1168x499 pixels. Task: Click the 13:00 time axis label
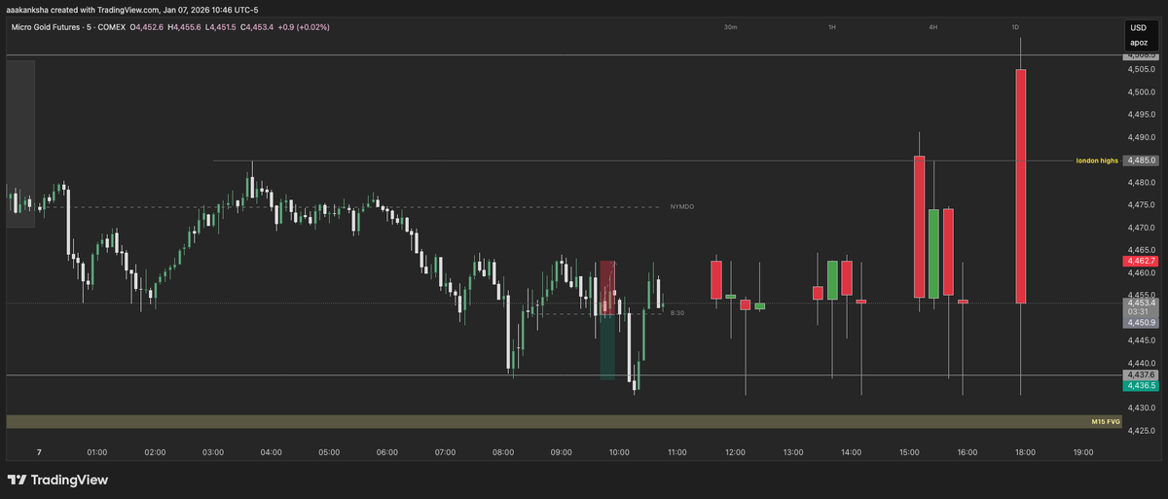coord(793,452)
